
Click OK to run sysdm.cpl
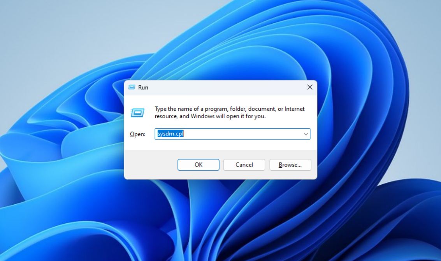198,165
